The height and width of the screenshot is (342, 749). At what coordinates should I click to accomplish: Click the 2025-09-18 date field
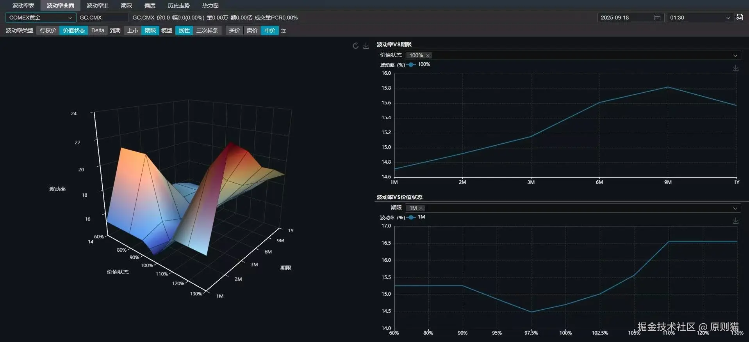[x=630, y=18]
